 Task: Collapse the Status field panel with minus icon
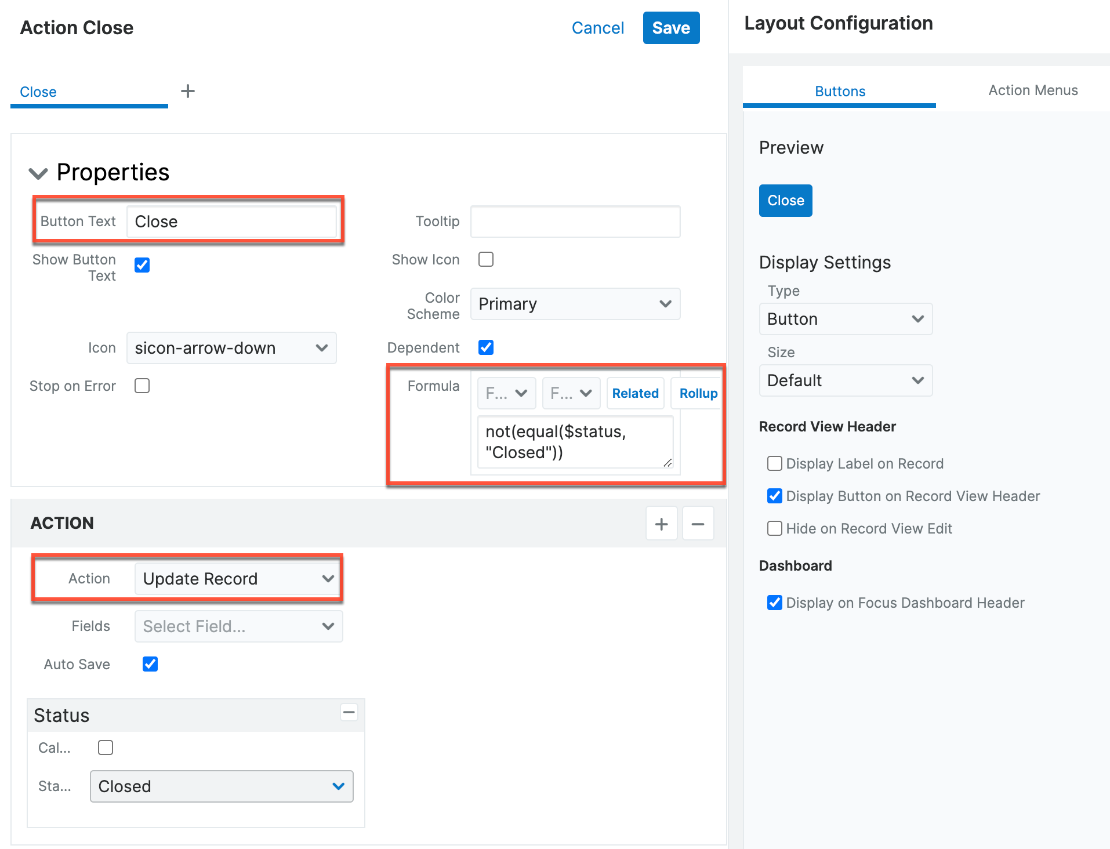349,712
